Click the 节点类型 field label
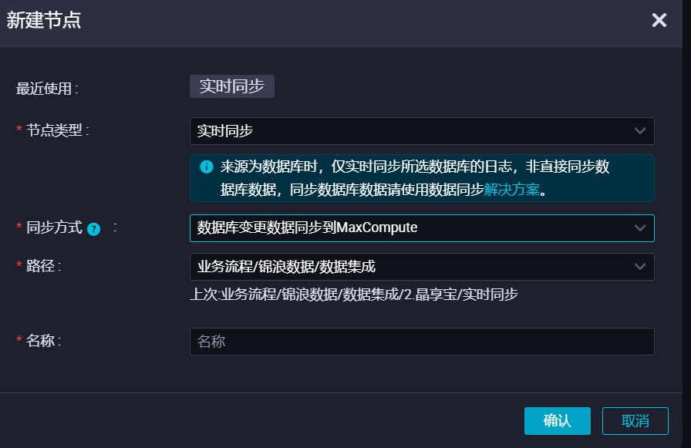691x448 pixels. (58, 130)
